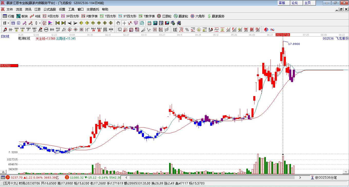Open the 交易委托 menu
The height and width of the screenshot is (187, 349).
coord(93,9)
